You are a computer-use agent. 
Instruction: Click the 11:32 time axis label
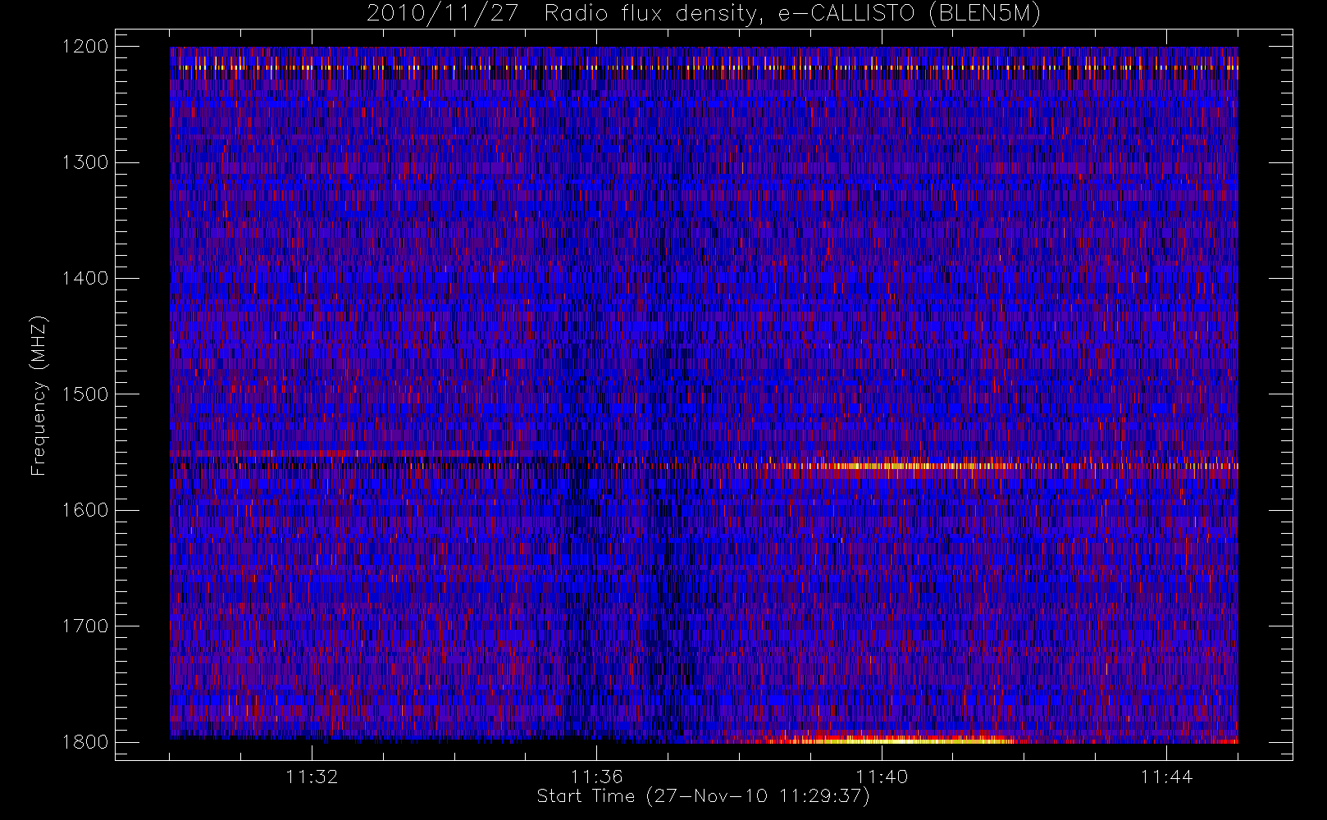point(312,777)
